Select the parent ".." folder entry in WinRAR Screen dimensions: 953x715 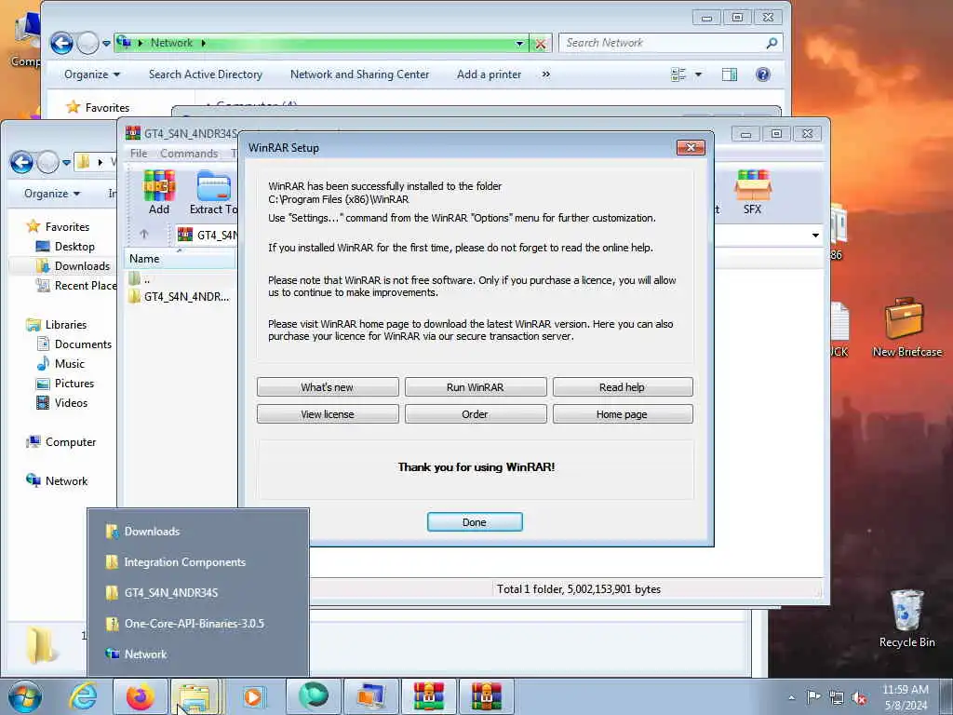point(140,279)
